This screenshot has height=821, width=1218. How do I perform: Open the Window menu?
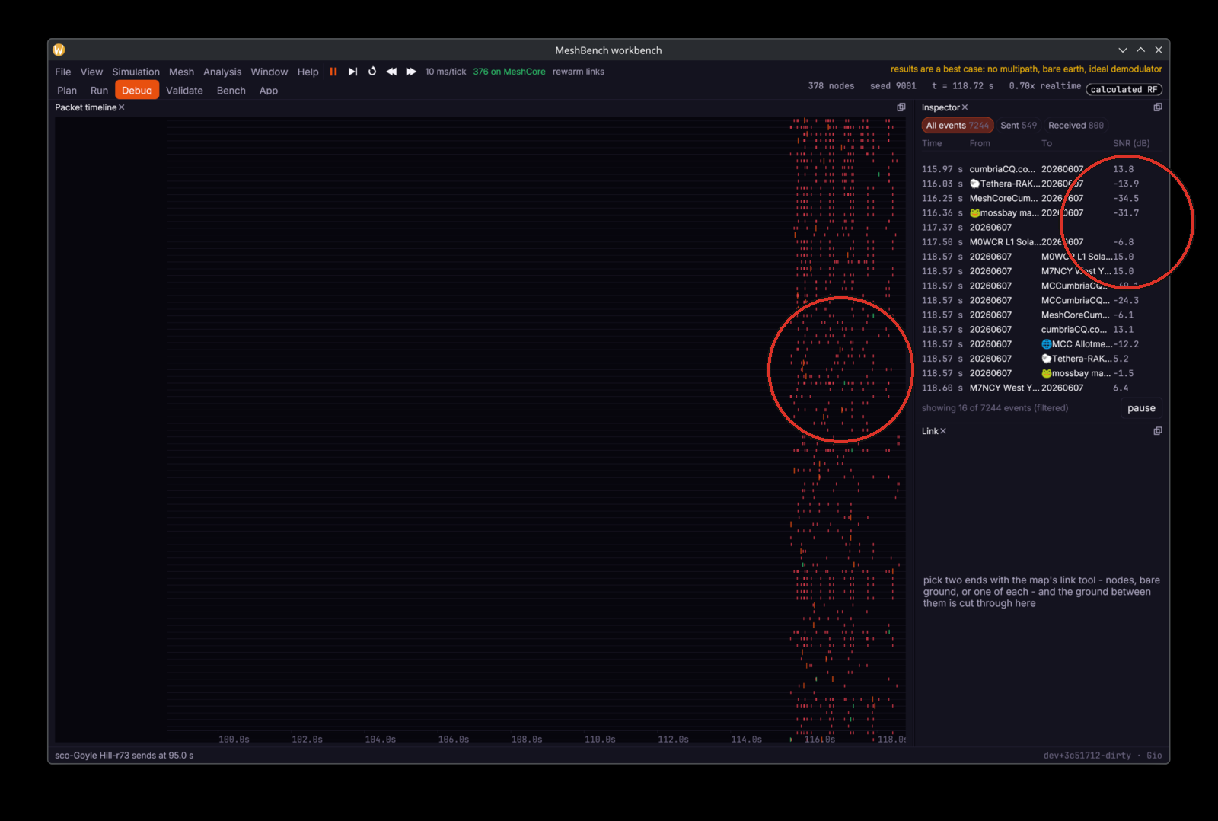click(269, 72)
